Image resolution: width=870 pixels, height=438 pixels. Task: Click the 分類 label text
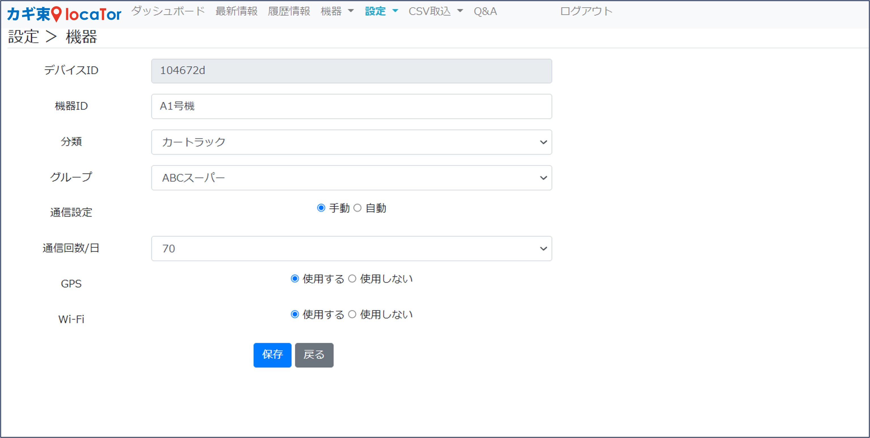click(71, 141)
